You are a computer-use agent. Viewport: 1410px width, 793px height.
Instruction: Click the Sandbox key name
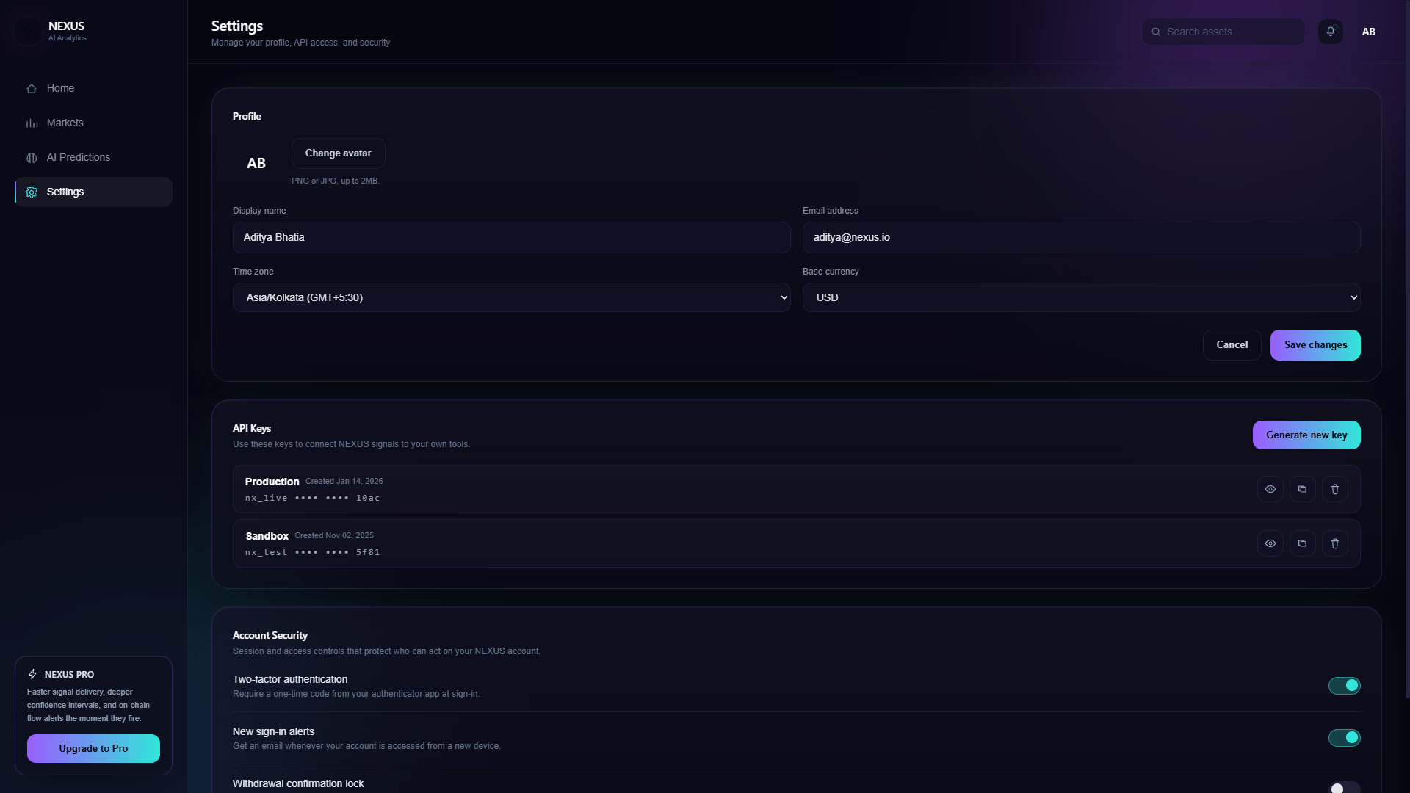pyautogui.click(x=267, y=536)
